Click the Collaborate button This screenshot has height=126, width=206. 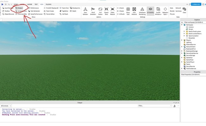click(196, 4)
